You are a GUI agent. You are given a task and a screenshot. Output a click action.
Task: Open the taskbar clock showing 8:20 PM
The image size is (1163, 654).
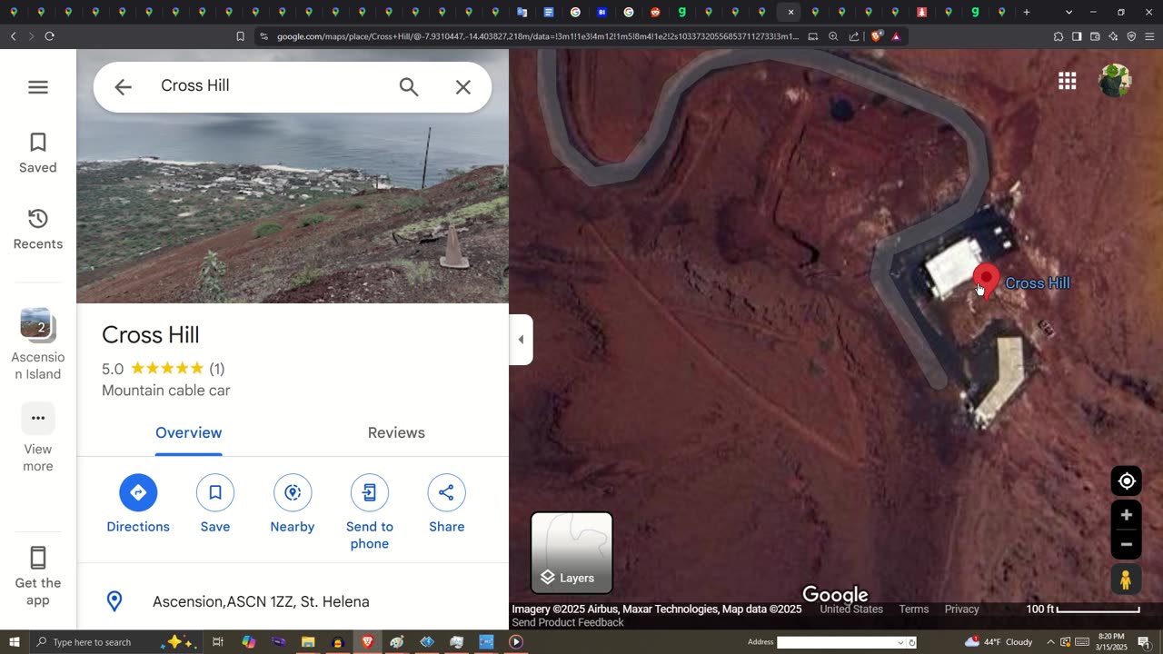(1111, 642)
